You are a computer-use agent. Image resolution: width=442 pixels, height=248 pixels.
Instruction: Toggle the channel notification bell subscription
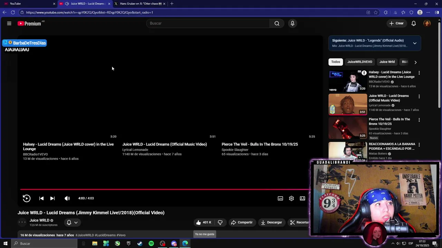[x=72, y=223]
